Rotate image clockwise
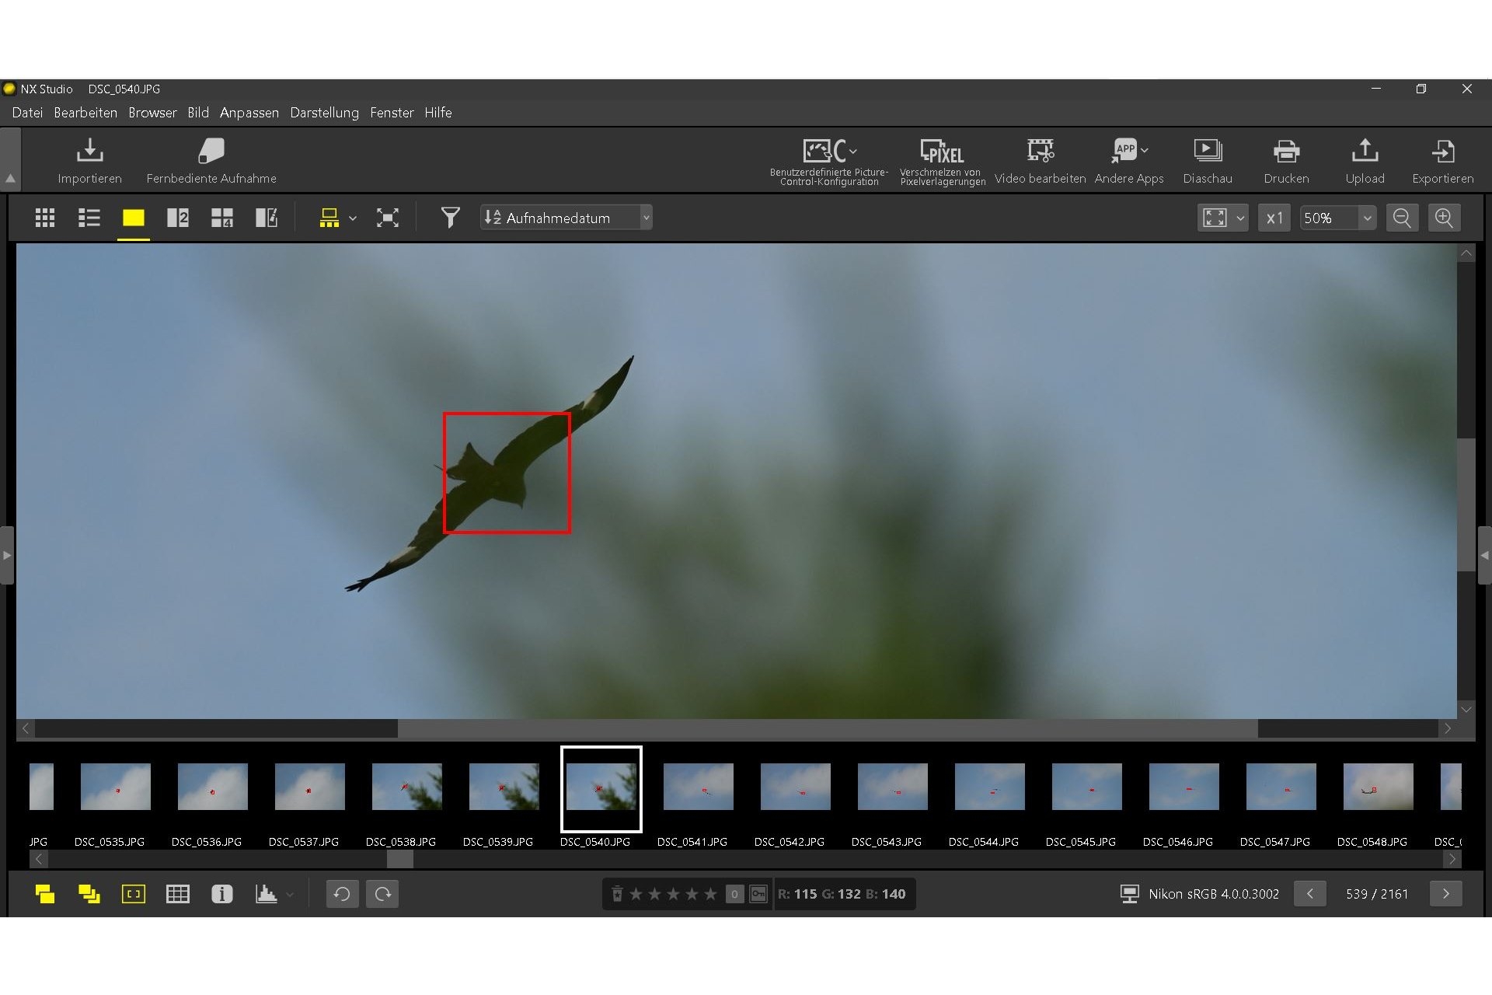 pos(383,894)
